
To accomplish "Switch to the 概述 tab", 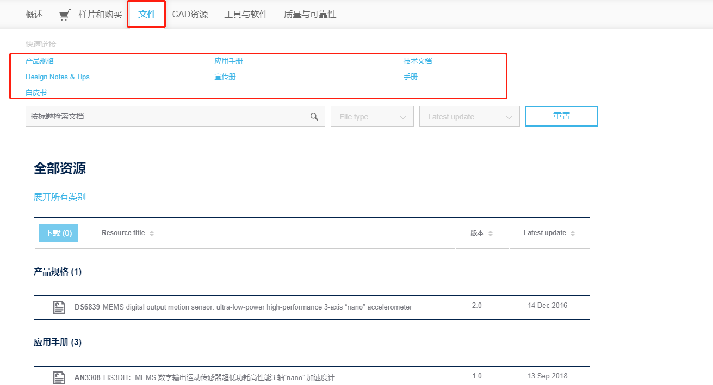I will 34,15.
